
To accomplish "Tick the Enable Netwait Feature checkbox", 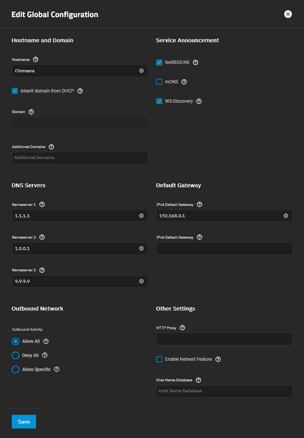I will coord(159,359).
